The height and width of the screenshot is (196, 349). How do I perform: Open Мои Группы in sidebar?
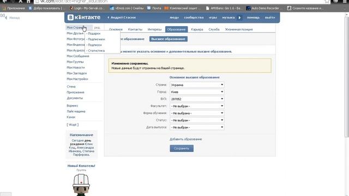[x=75, y=62]
